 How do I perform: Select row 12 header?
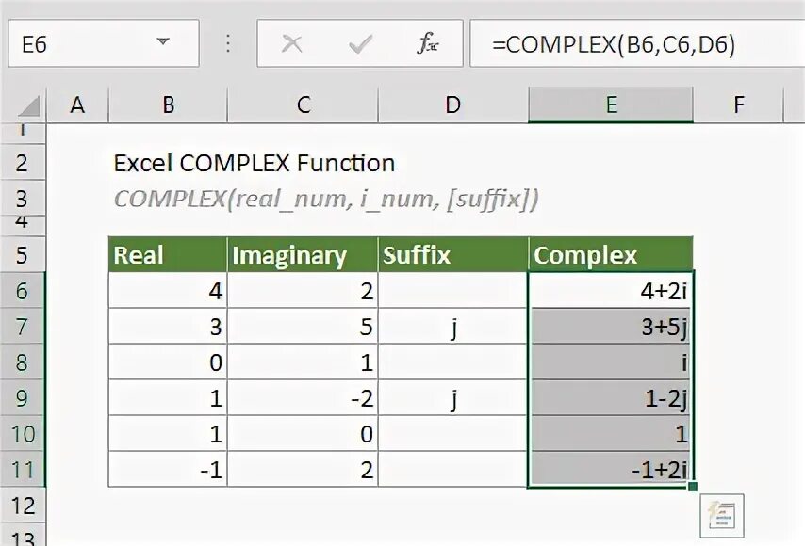pyautogui.click(x=23, y=506)
